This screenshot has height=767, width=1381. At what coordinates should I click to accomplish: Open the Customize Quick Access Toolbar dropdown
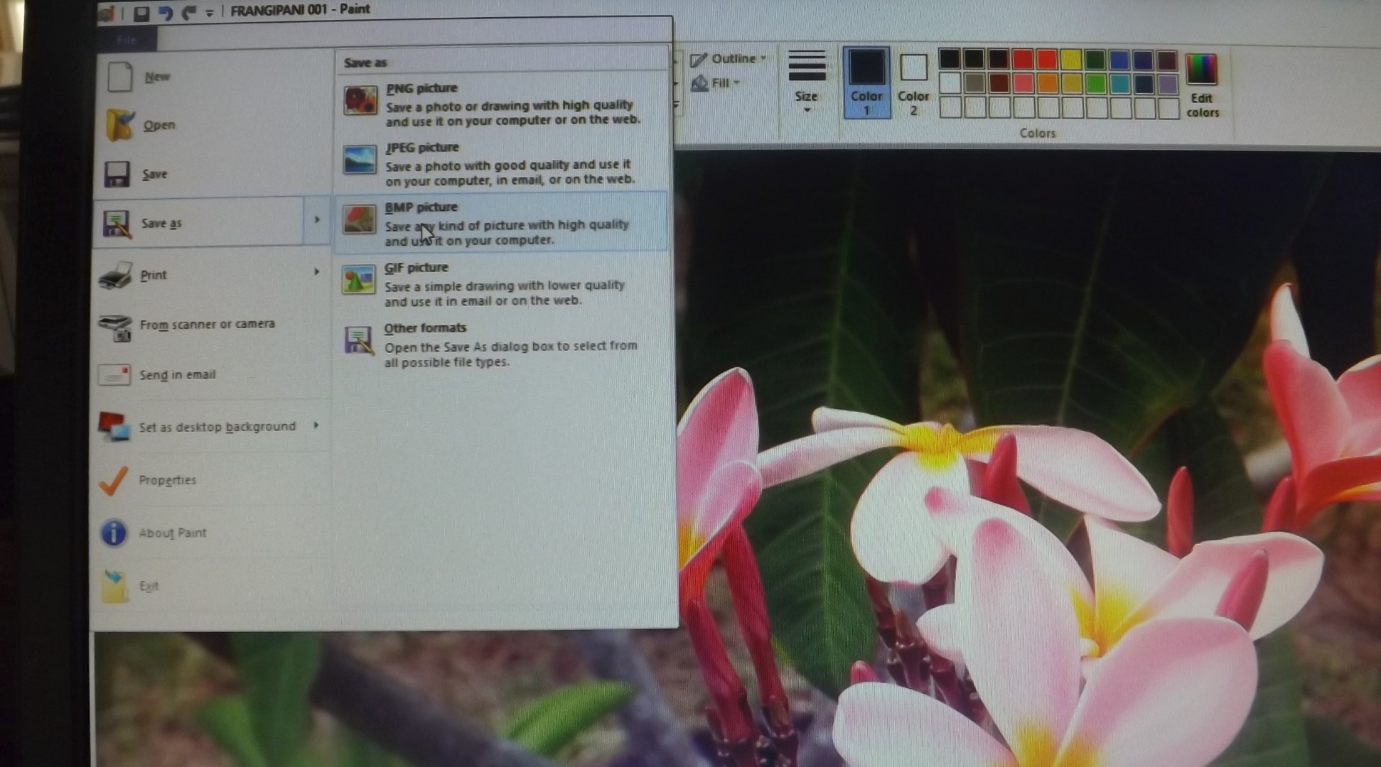point(210,13)
